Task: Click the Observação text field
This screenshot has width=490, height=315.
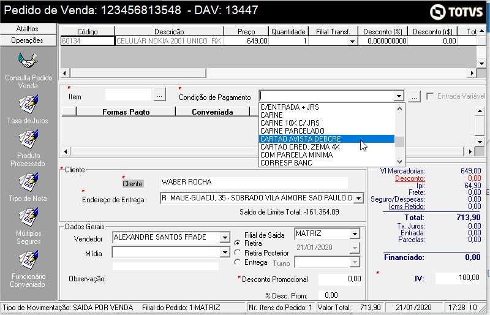Action: pyautogui.click(x=165, y=266)
